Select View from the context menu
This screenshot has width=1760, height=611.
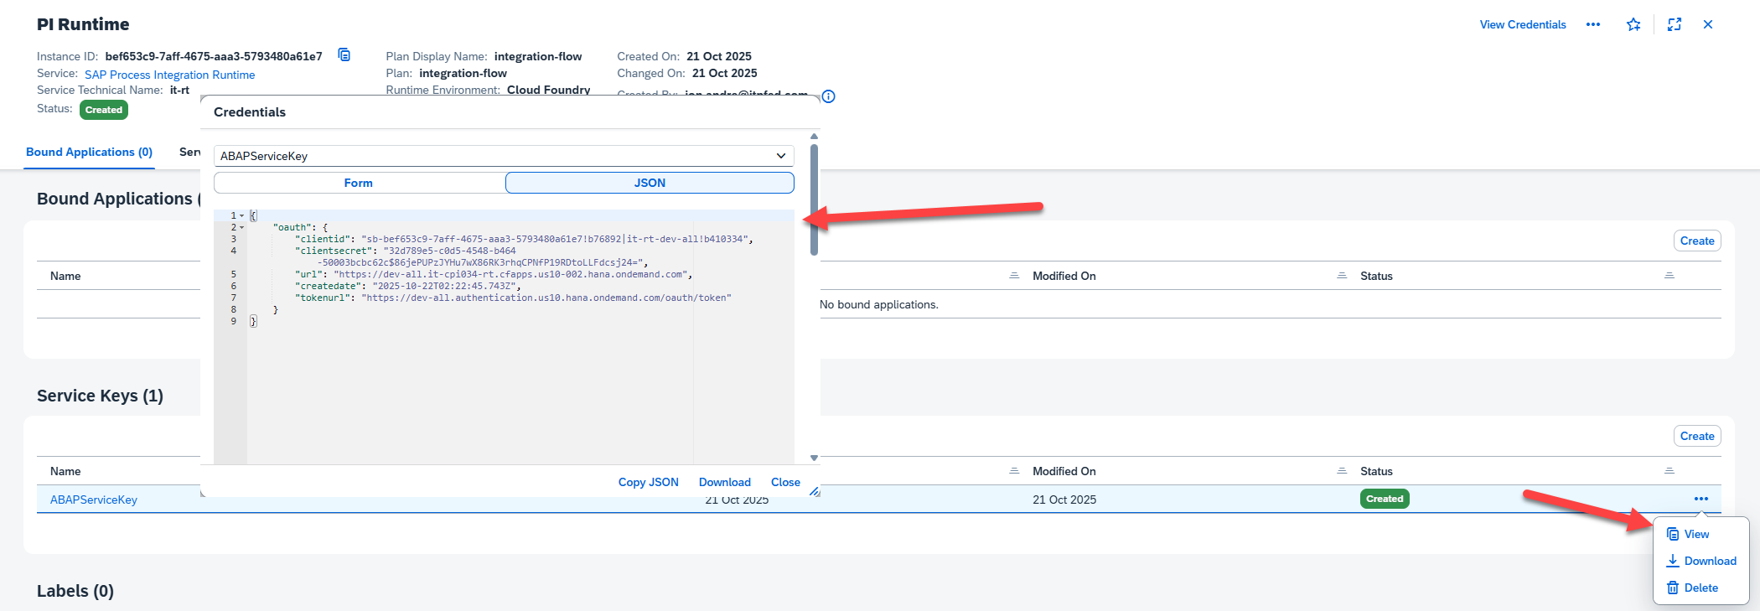pyautogui.click(x=1695, y=535)
